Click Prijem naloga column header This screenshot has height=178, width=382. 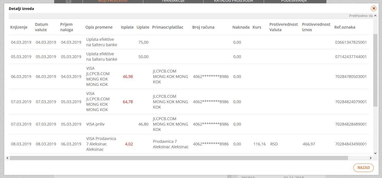67,27
